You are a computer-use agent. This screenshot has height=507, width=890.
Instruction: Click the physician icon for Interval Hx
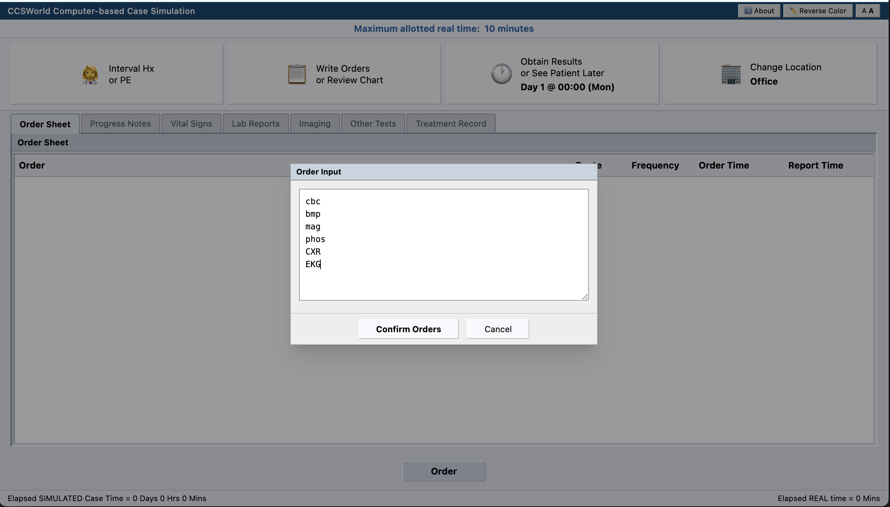(x=90, y=74)
